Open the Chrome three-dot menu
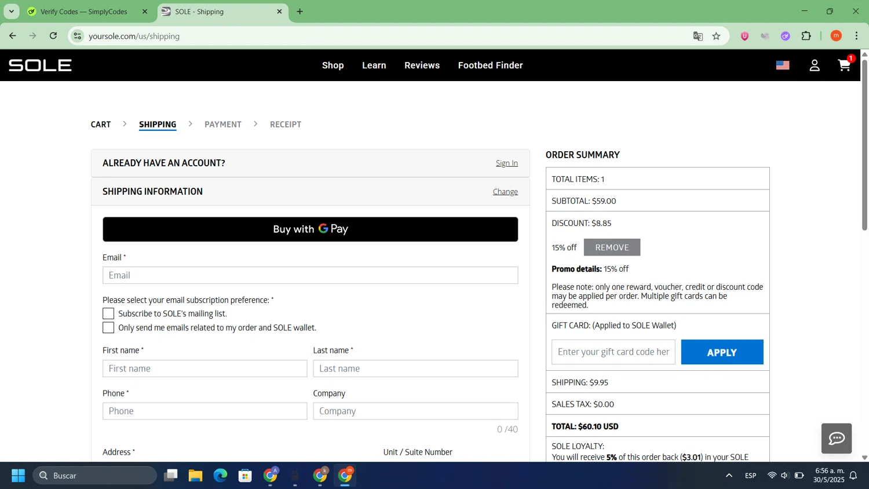The image size is (869, 489). pyautogui.click(x=856, y=36)
